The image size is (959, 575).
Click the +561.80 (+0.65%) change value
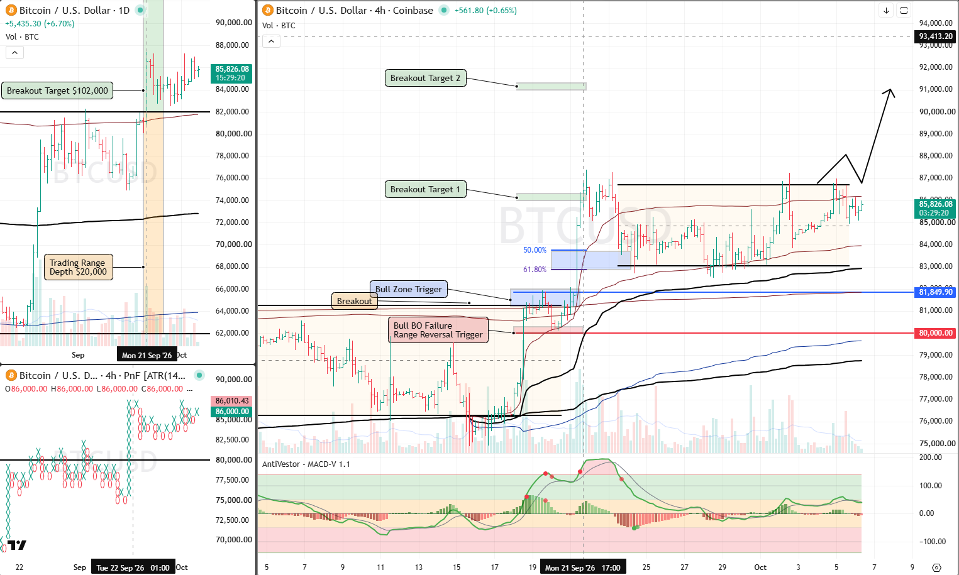485,11
